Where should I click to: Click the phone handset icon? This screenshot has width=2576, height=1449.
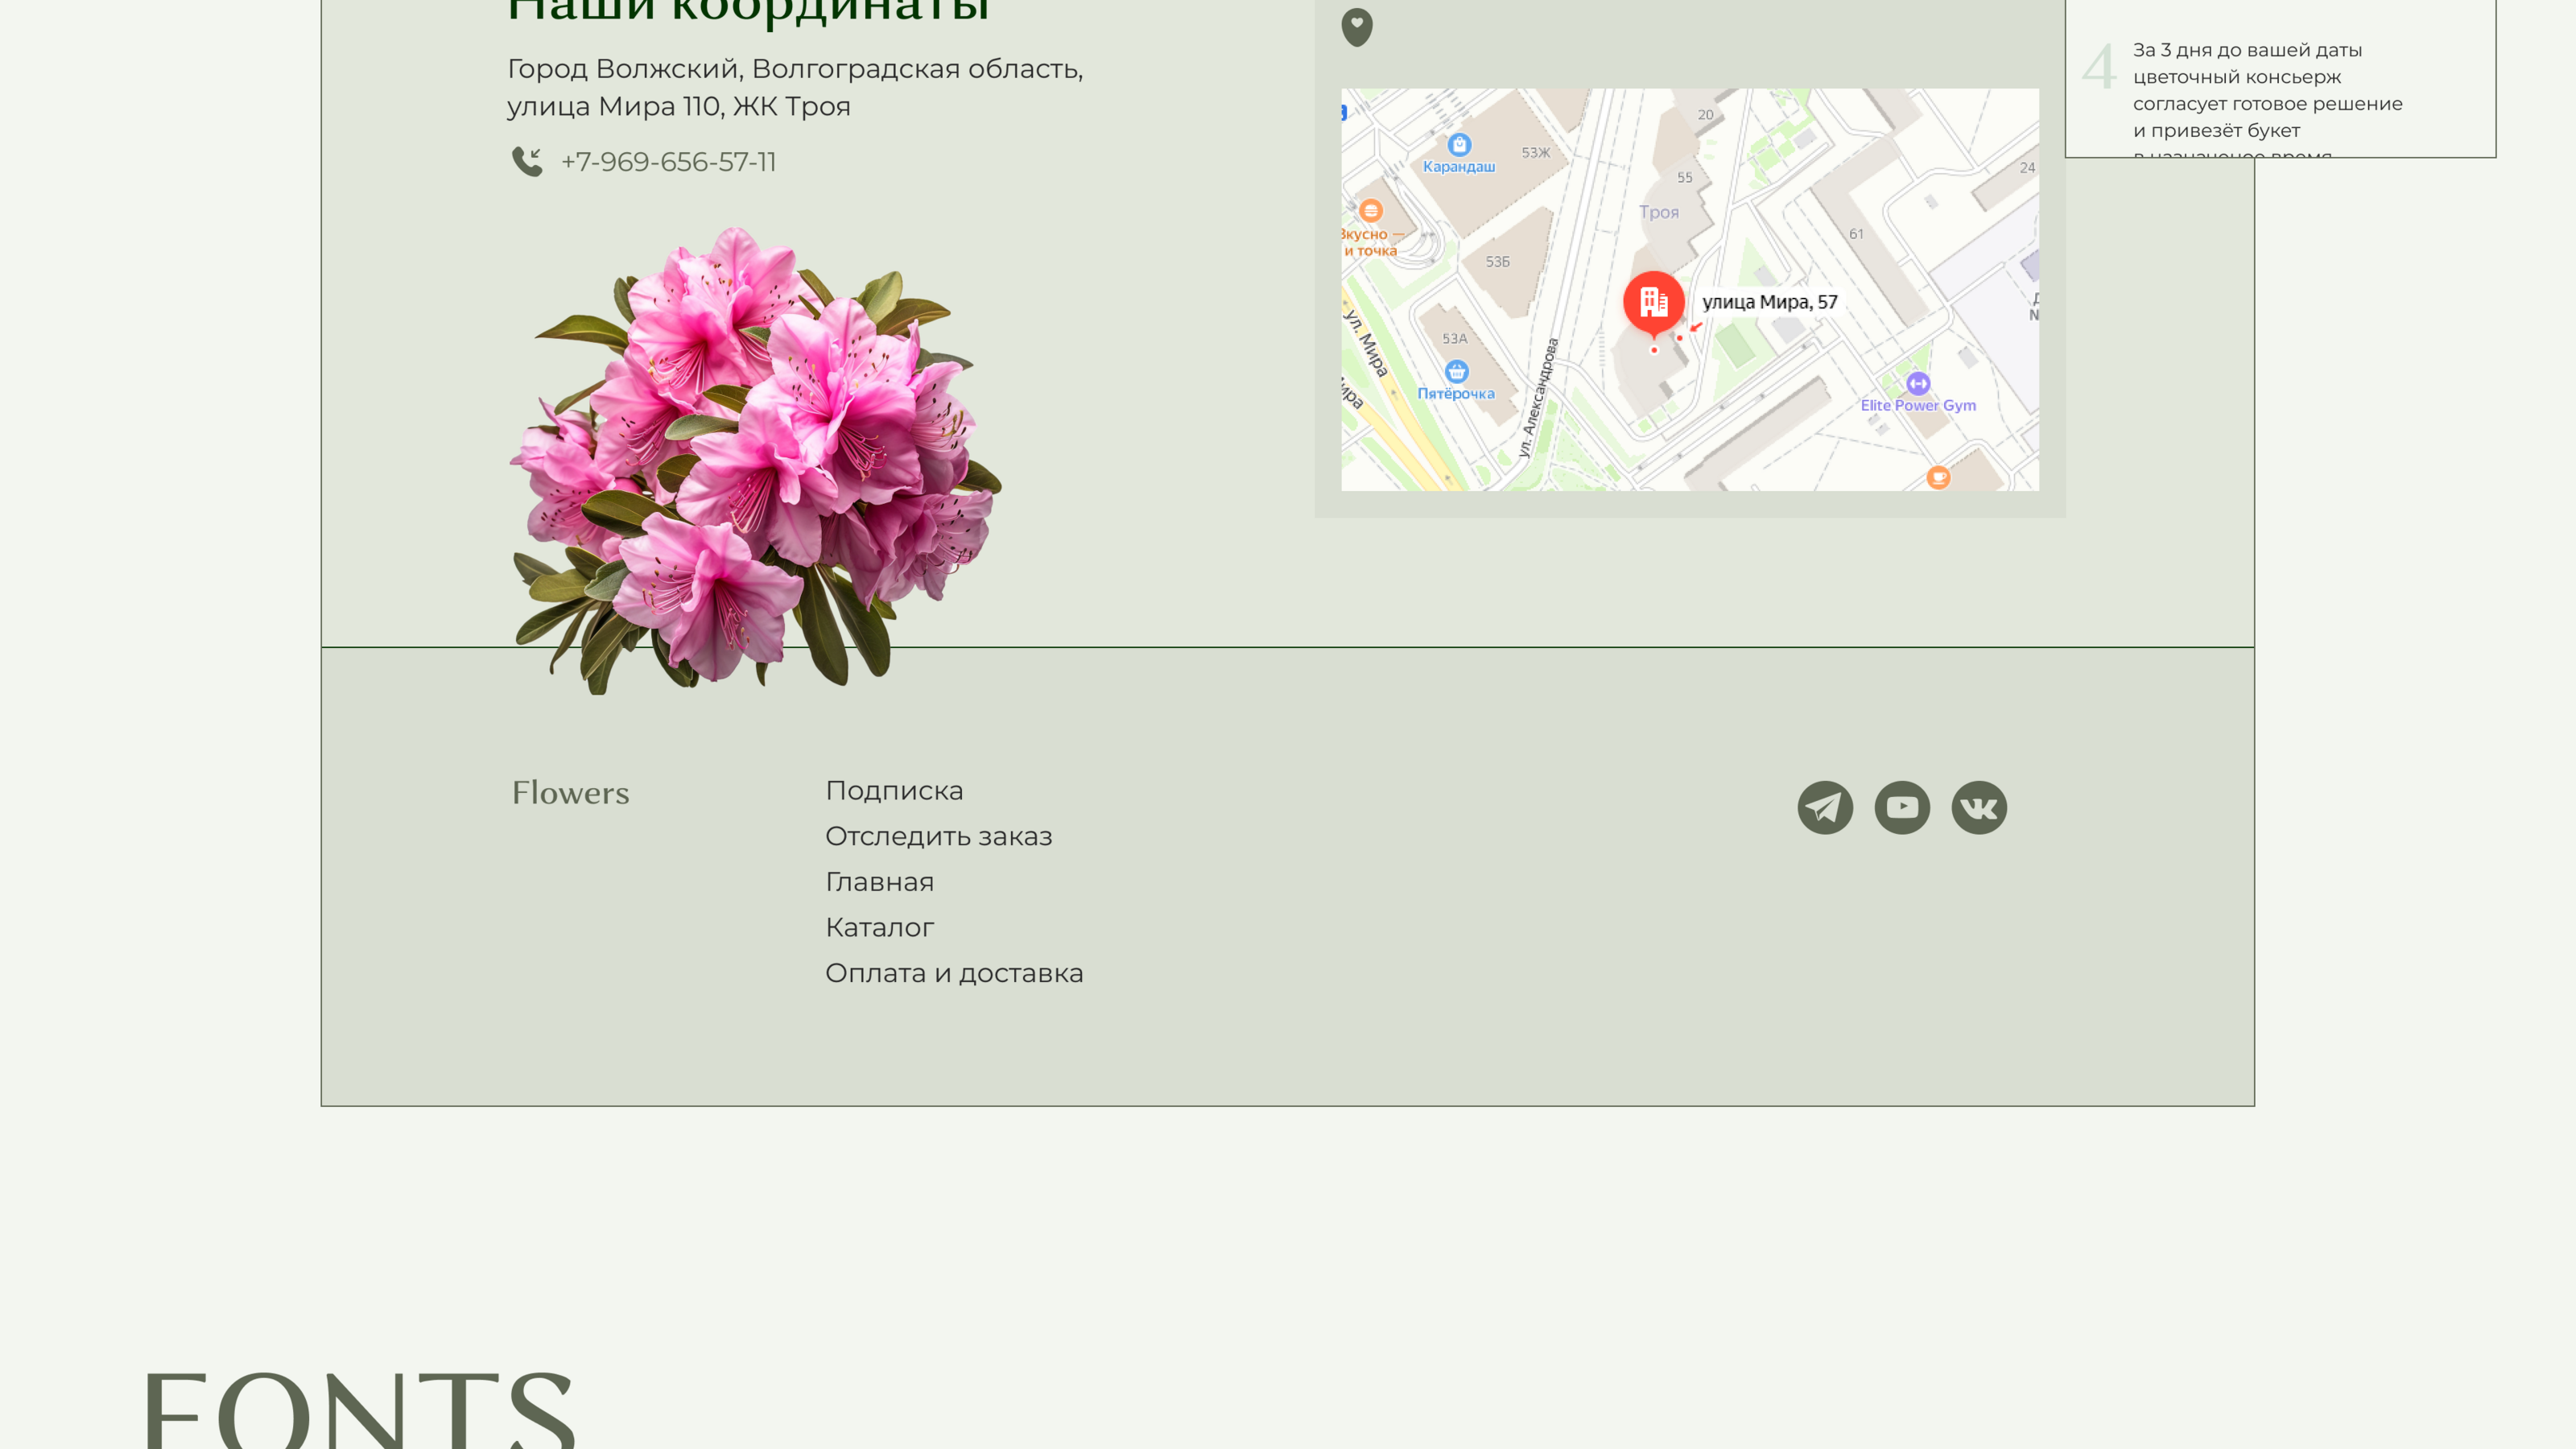(x=527, y=161)
